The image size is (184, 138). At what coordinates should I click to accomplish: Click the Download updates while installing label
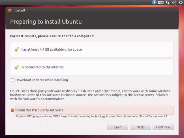tap(42, 80)
